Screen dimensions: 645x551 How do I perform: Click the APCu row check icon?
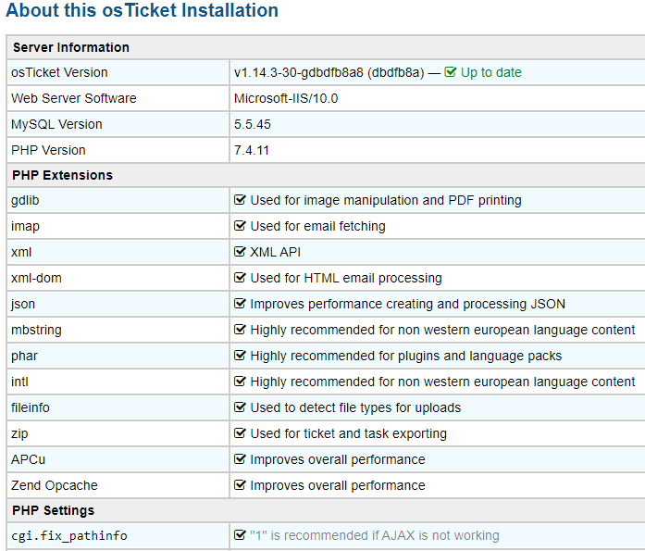240,459
